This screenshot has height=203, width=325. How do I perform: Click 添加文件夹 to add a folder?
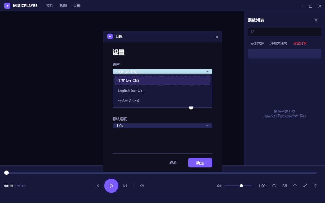279,43
